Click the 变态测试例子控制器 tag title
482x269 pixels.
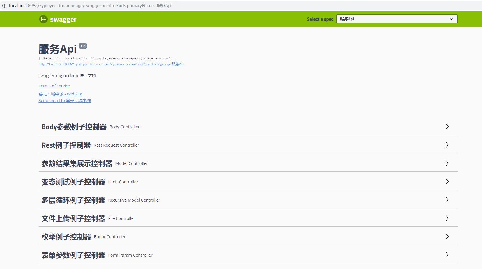pyautogui.click(x=73, y=182)
